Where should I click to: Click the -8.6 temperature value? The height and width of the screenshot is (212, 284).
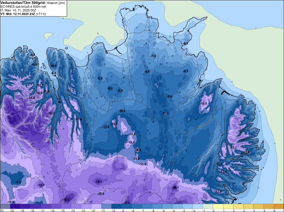click(147, 72)
